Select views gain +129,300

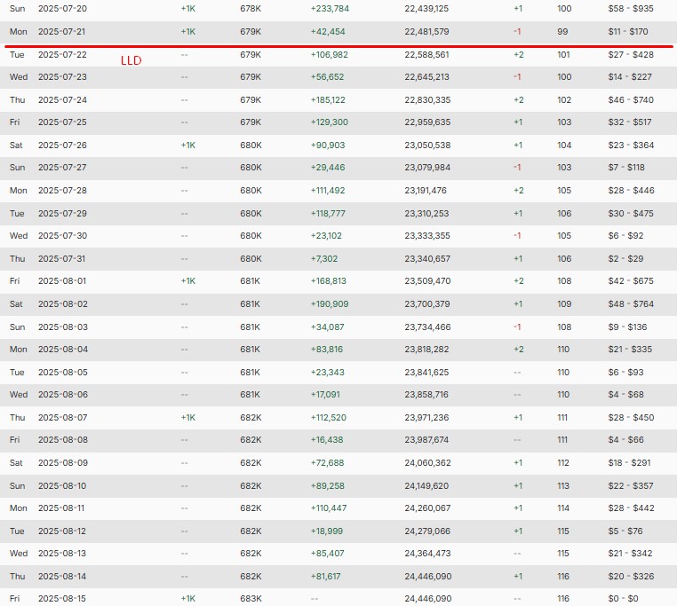pyautogui.click(x=329, y=122)
